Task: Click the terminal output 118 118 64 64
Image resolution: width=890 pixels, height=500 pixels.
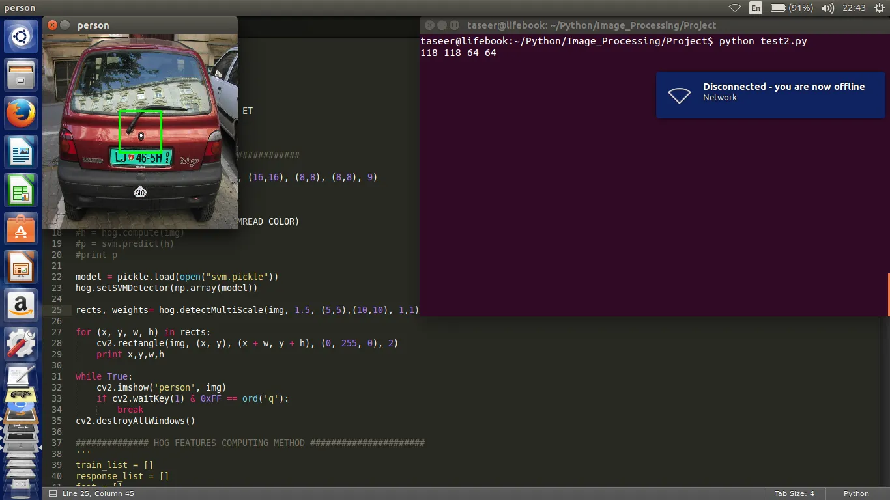Action: [x=459, y=53]
